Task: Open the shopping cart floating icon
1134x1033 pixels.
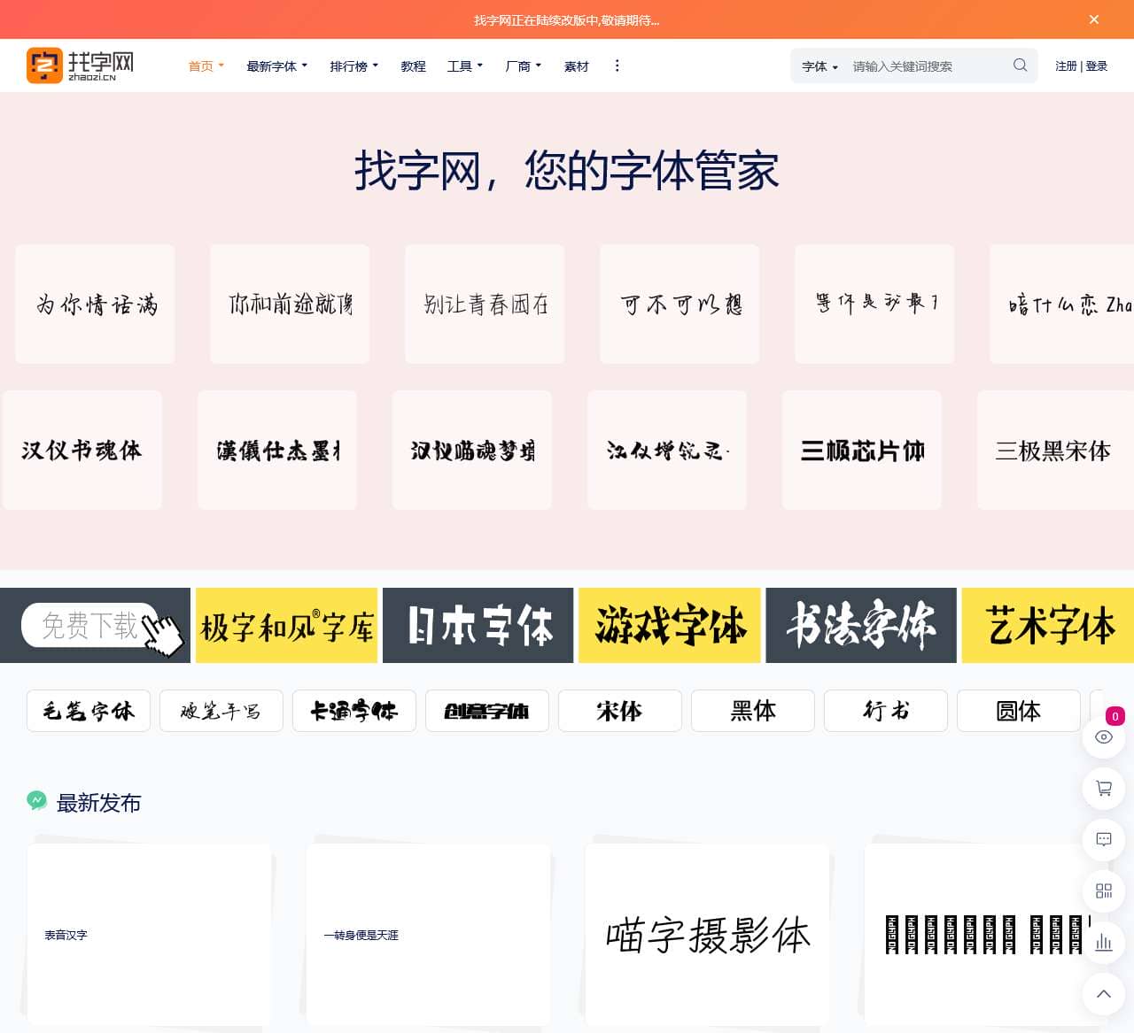Action: (1104, 788)
